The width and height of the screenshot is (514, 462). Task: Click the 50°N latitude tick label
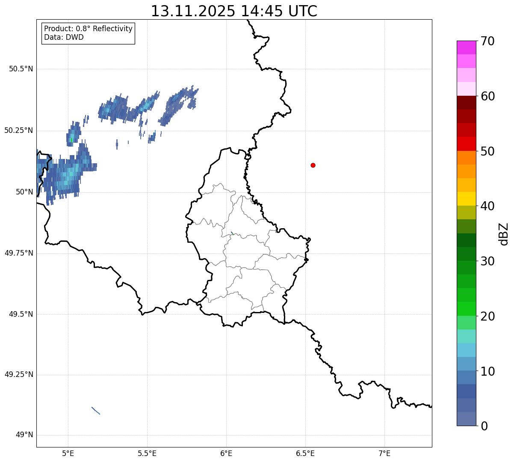pos(24,192)
